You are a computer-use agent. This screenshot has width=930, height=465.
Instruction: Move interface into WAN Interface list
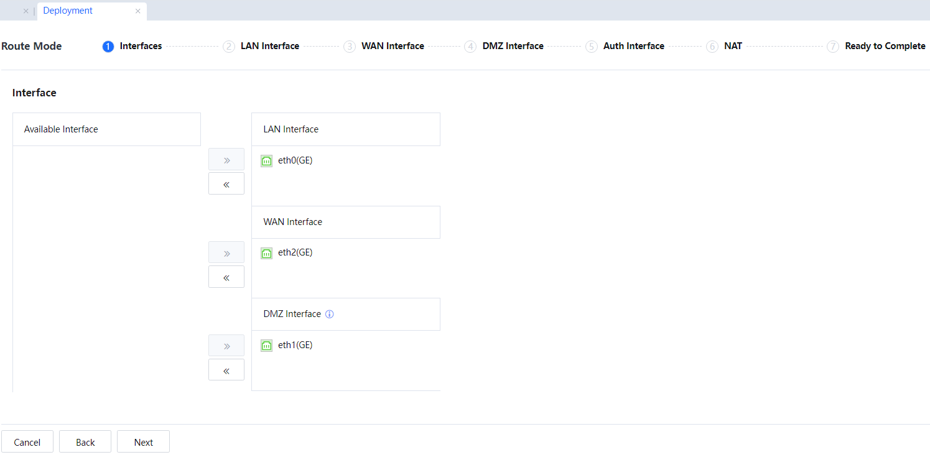click(x=226, y=253)
